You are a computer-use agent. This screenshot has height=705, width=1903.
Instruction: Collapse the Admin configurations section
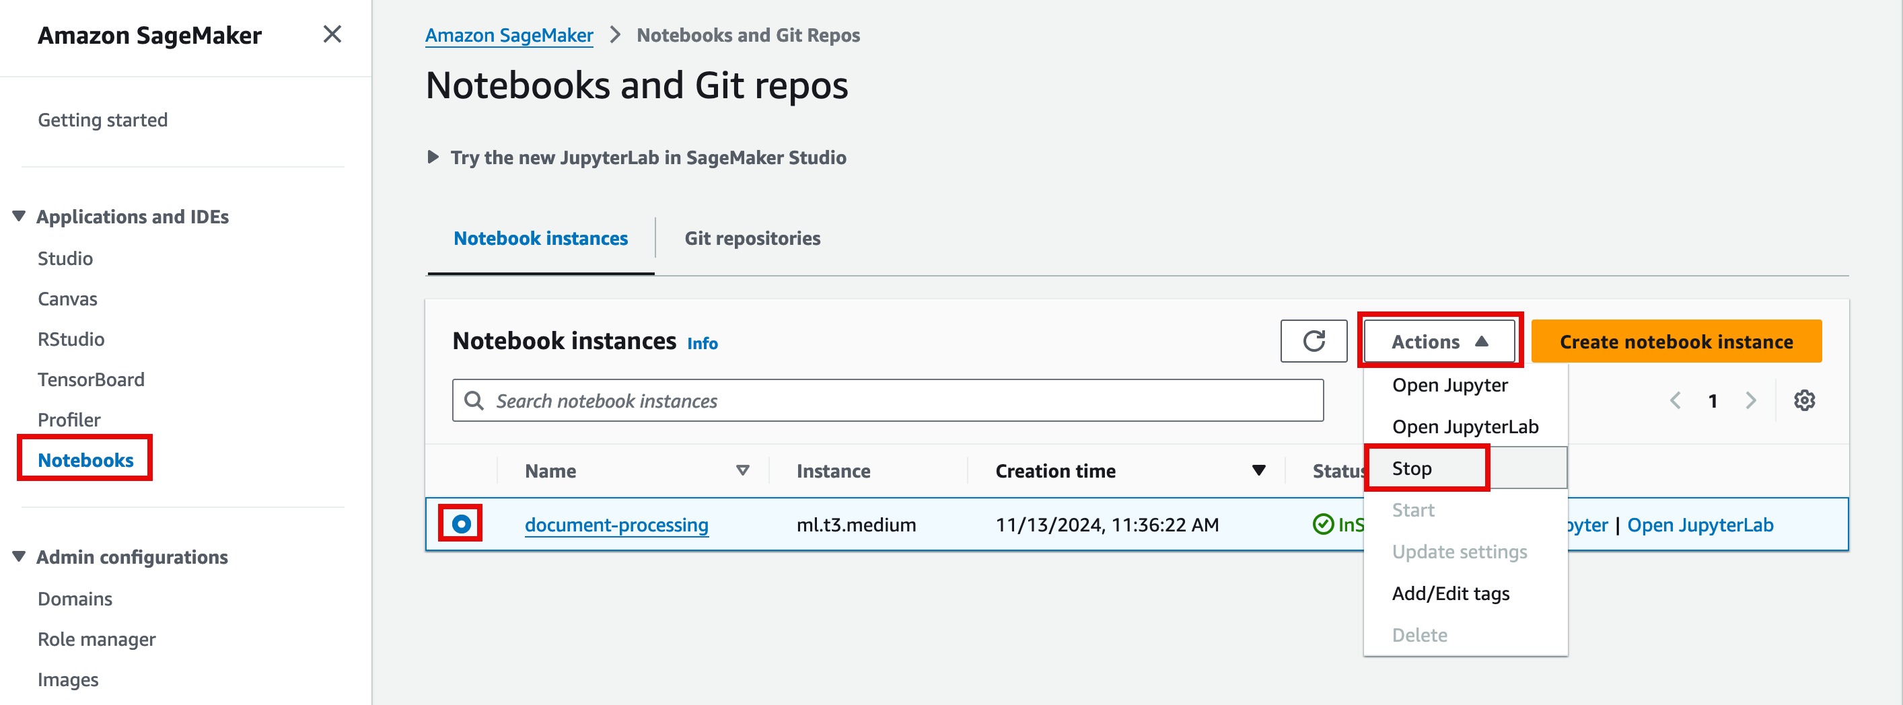point(20,556)
